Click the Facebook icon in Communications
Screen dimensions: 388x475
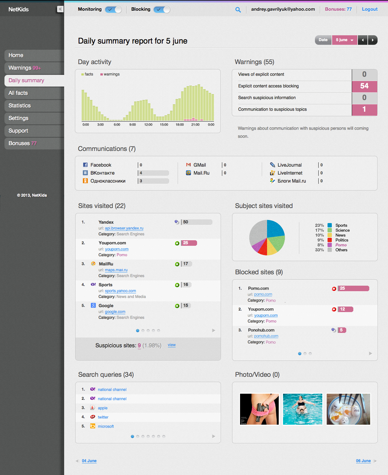coord(85,165)
